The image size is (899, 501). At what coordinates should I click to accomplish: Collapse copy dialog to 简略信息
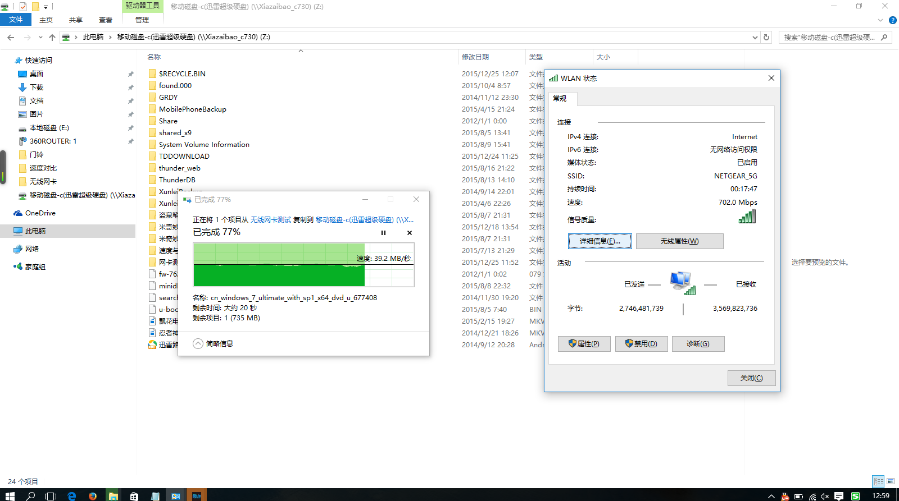tap(213, 344)
